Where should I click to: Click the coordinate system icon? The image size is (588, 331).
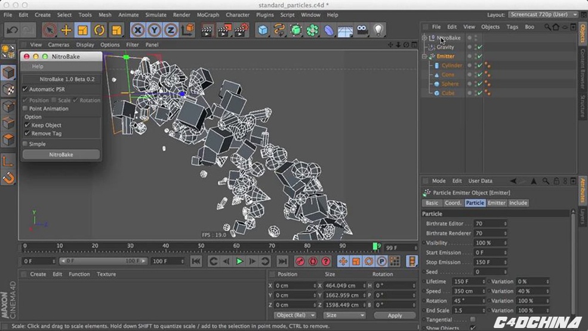click(187, 30)
